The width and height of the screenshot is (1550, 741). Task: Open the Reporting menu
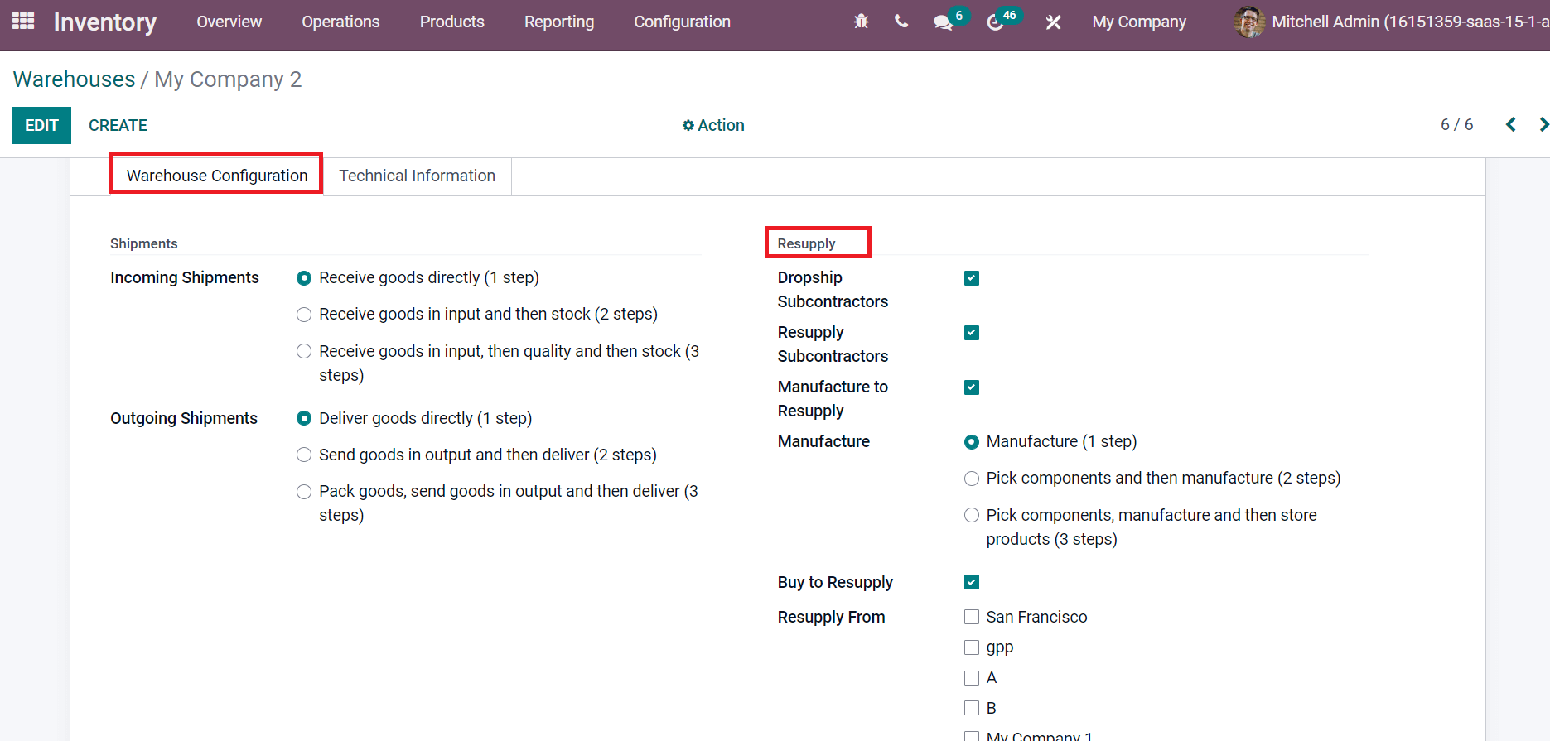pyautogui.click(x=559, y=22)
